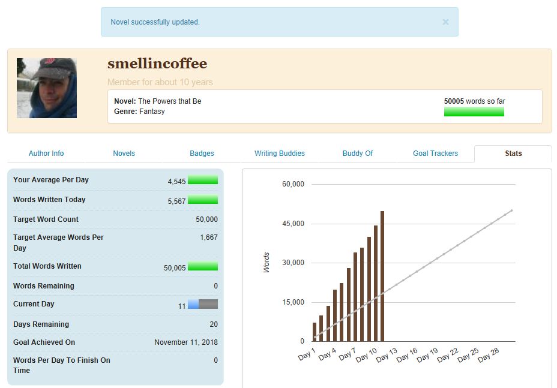Click the smellincoffee profile photo

(47, 88)
